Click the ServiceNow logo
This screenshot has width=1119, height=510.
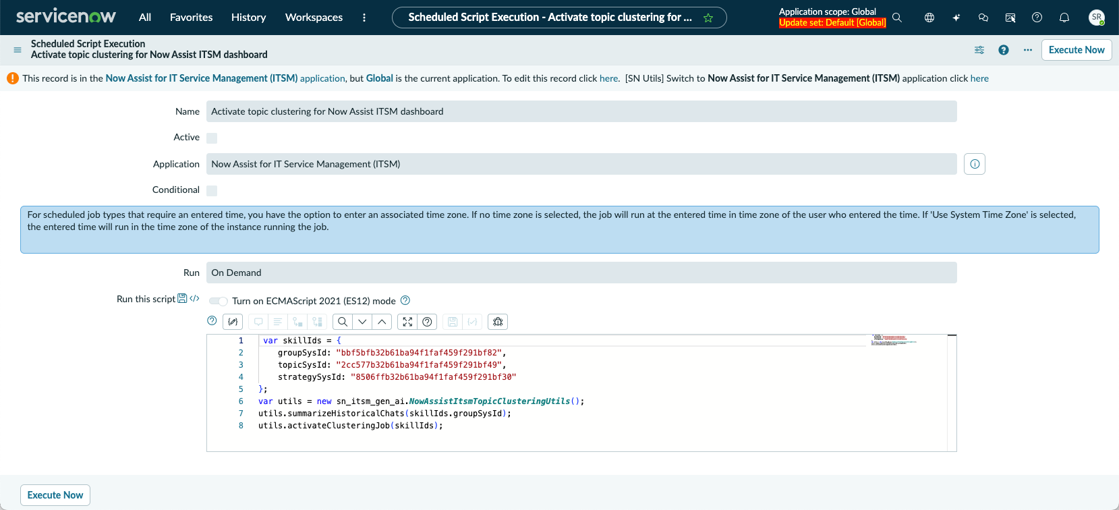(x=66, y=17)
